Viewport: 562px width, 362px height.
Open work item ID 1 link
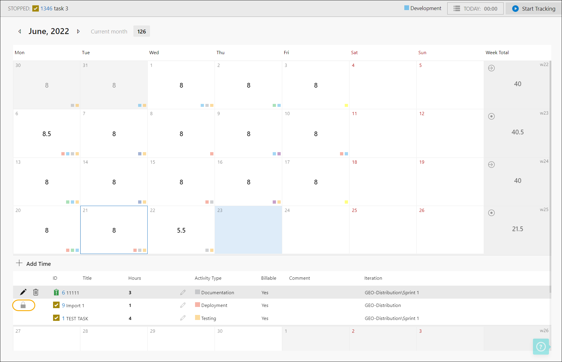pyautogui.click(x=63, y=318)
